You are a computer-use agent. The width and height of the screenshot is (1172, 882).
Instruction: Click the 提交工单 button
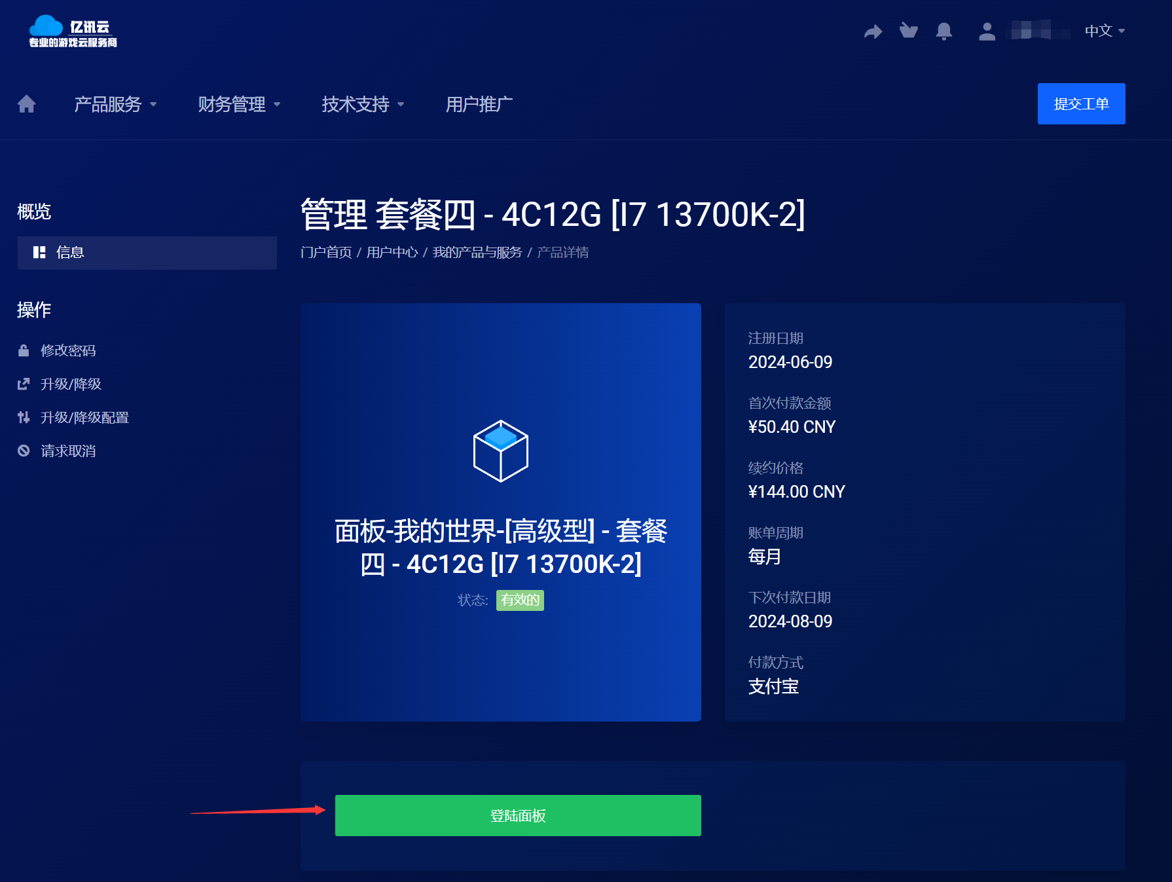pyautogui.click(x=1081, y=103)
